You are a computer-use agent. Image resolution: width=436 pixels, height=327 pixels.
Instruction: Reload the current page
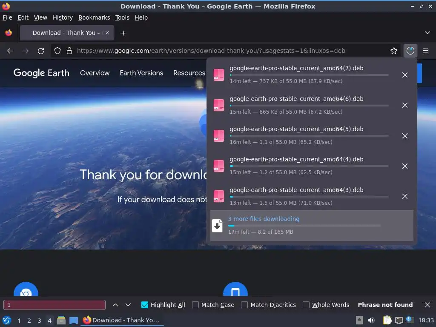point(41,51)
